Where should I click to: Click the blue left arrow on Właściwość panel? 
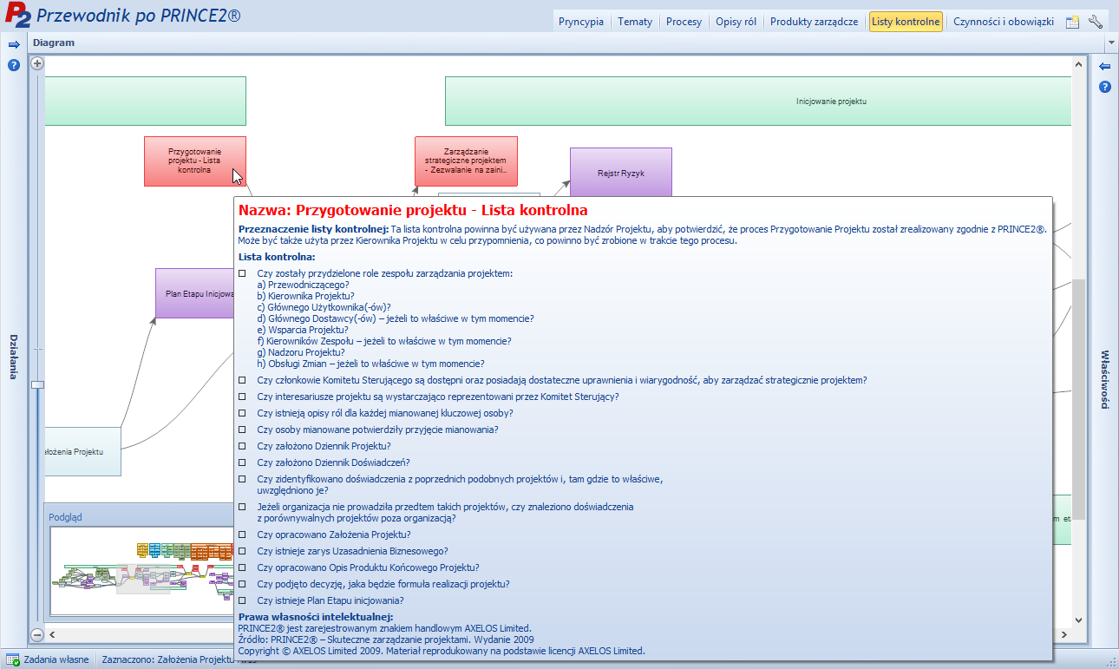(x=1104, y=66)
